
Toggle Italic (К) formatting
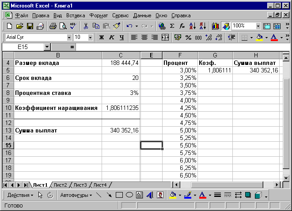(x=112, y=38)
